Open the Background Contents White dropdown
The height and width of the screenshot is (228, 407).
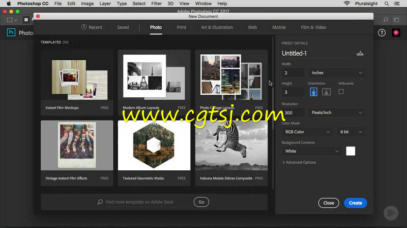[311, 151]
